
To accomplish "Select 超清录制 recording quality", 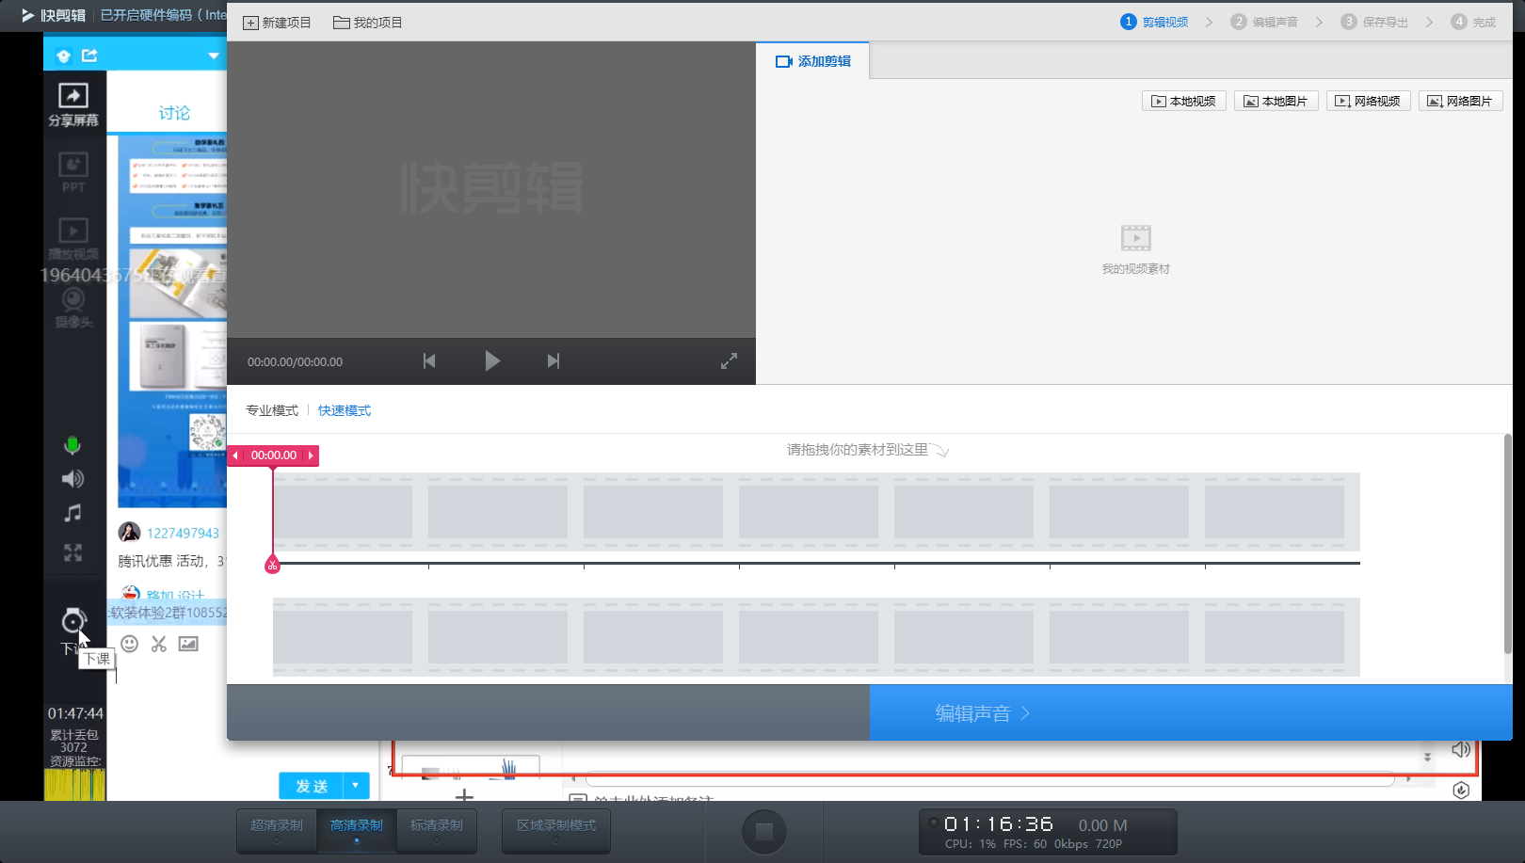I will pos(277,830).
